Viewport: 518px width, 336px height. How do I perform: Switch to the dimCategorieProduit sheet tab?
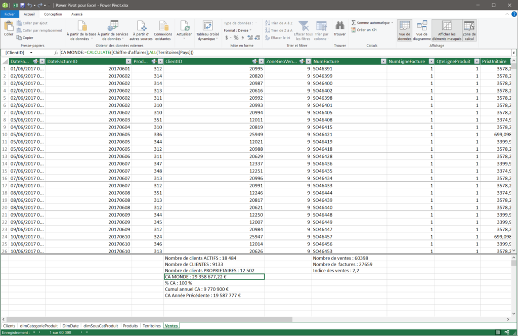pyautogui.click(x=38, y=326)
